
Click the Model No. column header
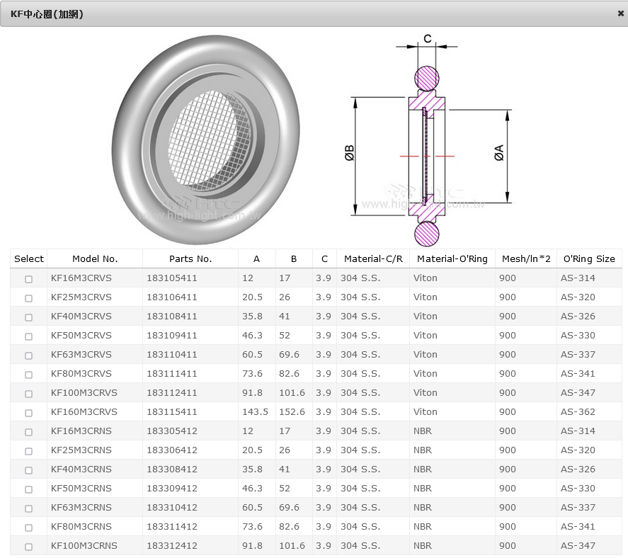tap(95, 259)
